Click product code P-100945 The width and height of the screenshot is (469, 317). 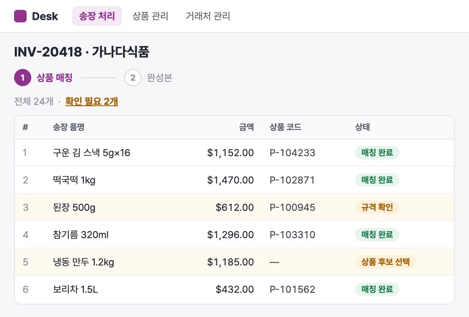click(x=292, y=207)
